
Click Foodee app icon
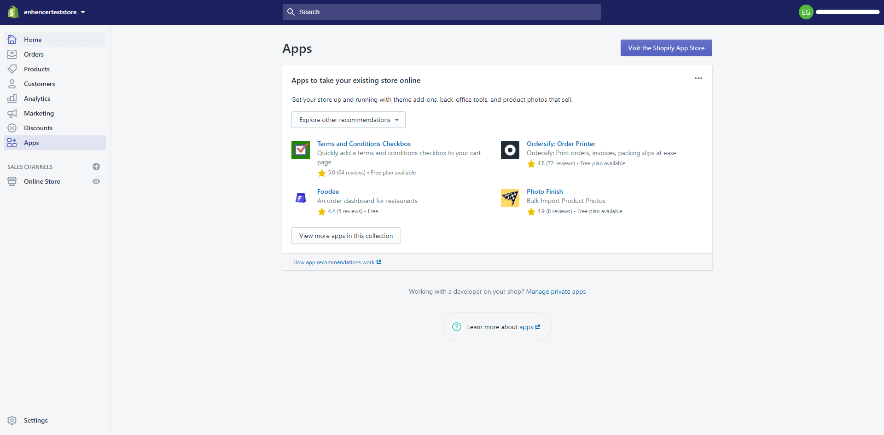(x=301, y=198)
